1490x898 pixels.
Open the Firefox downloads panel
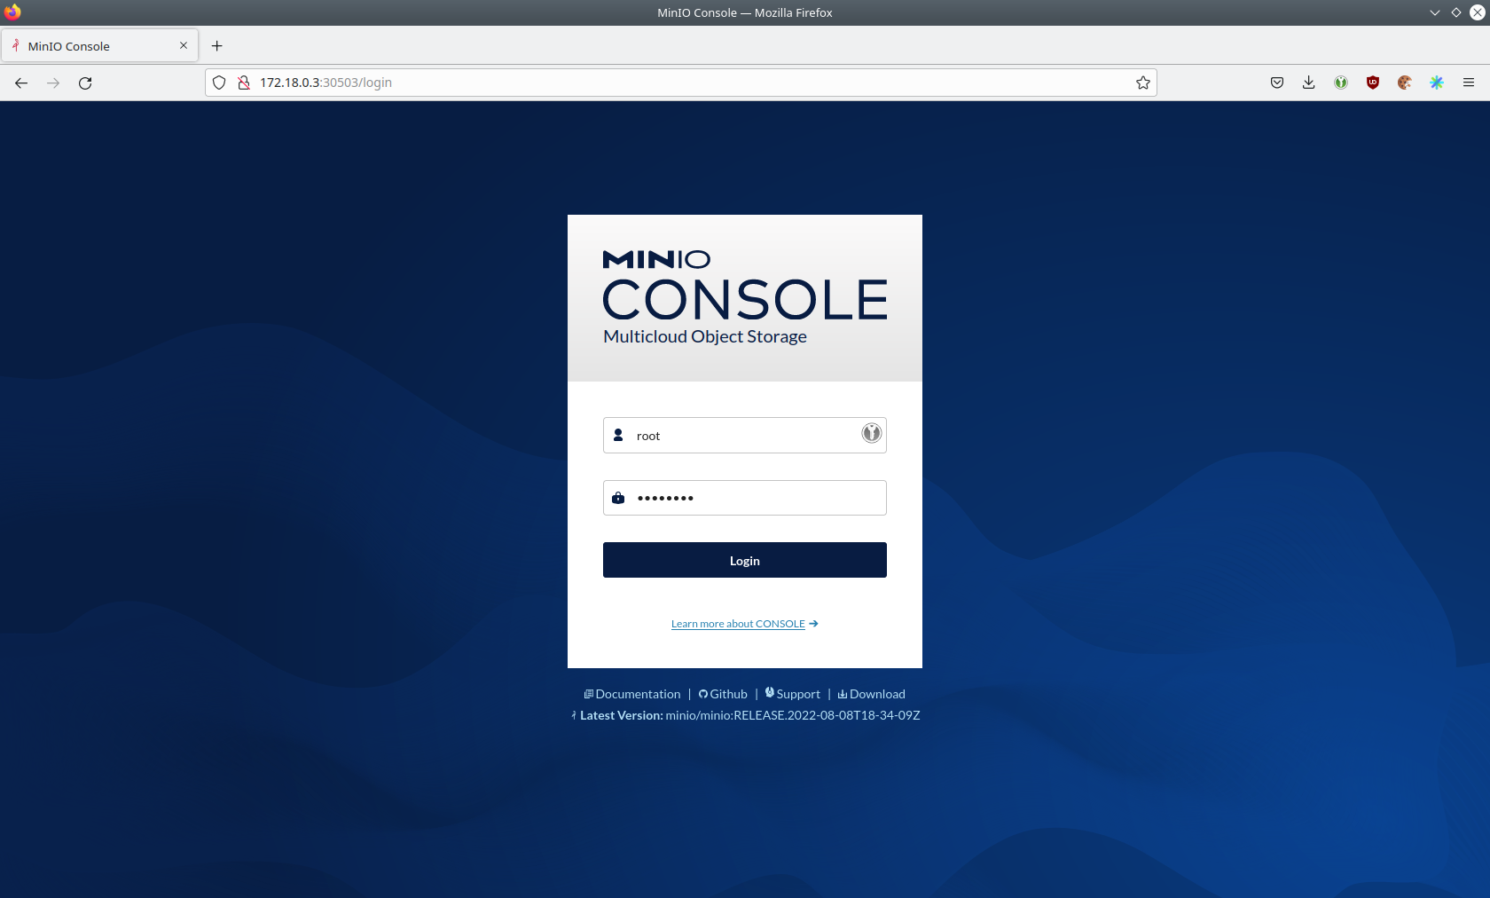point(1308,83)
